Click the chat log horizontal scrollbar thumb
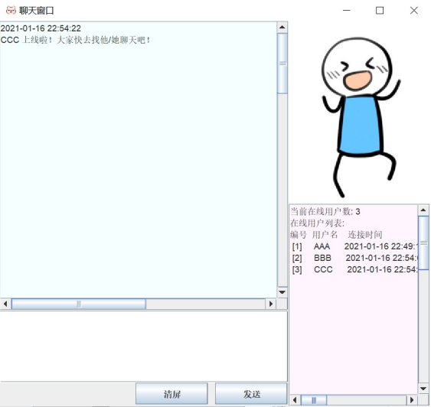 [x=79, y=304]
